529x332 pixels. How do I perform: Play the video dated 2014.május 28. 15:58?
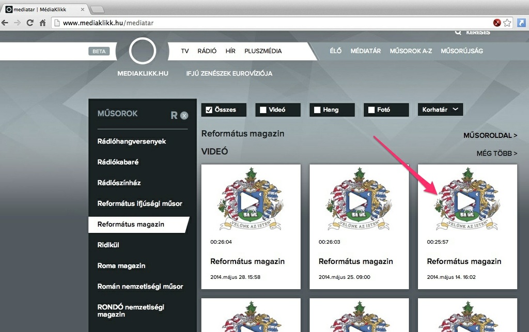point(250,201)
